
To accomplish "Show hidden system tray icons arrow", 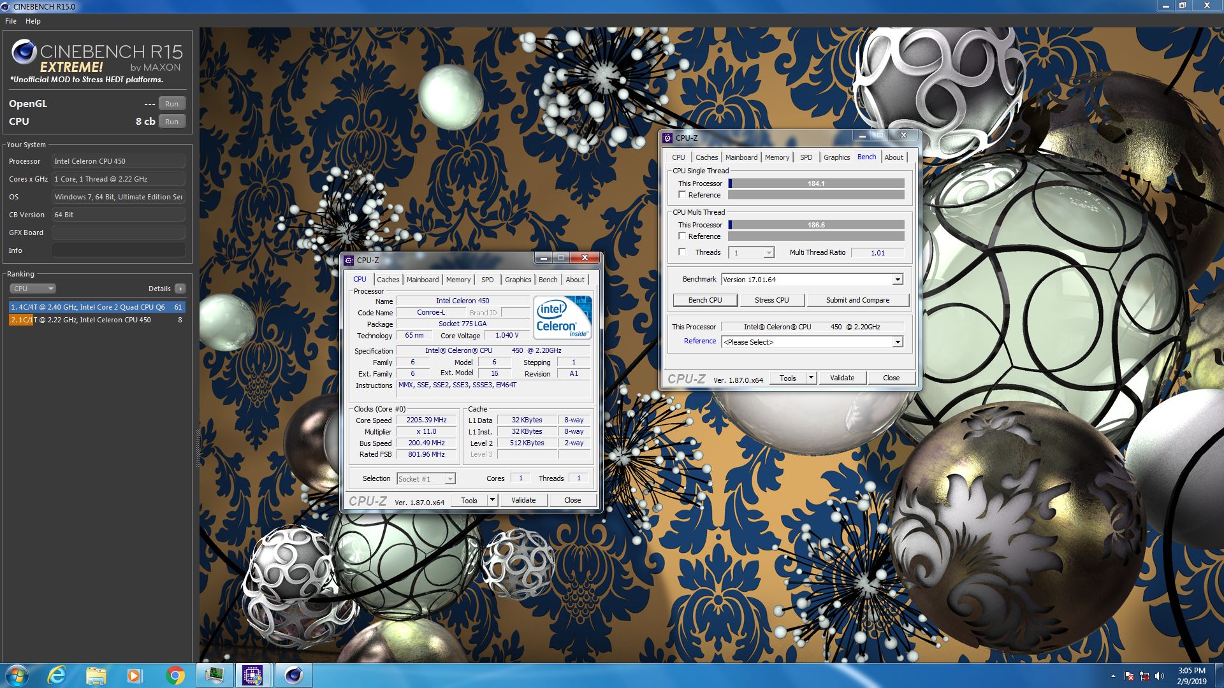I will [x=1113, y=676].
